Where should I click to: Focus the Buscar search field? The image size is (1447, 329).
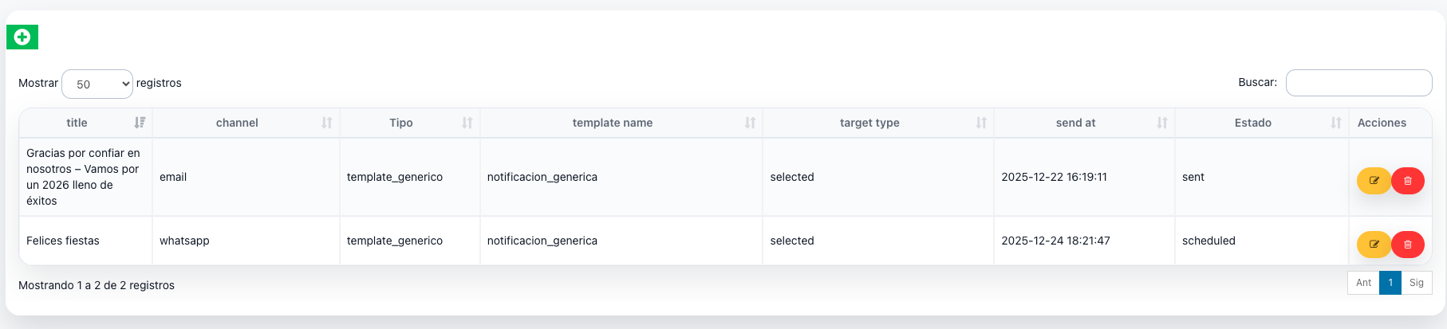pos(1358,83)
